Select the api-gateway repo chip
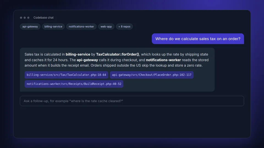Viewport: 264px width, 148px height. point(30,27)
